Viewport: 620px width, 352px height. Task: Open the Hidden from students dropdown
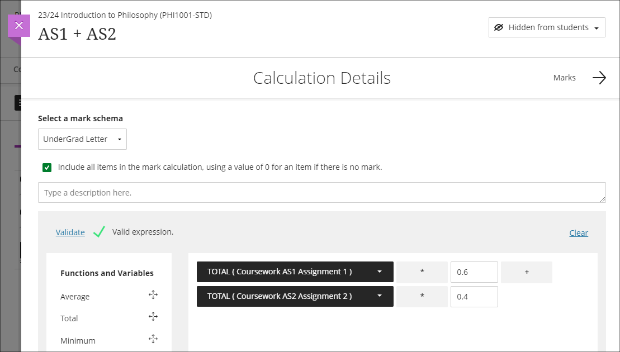[x=547, y=27]
